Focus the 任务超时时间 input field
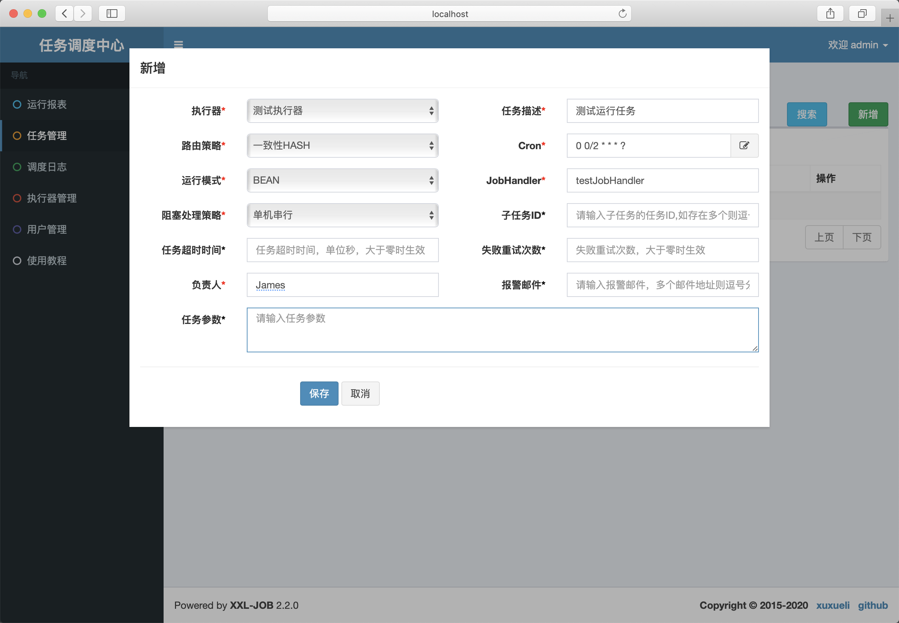The image size is (899, 623). pyautogui.click(x=342, y=250)
